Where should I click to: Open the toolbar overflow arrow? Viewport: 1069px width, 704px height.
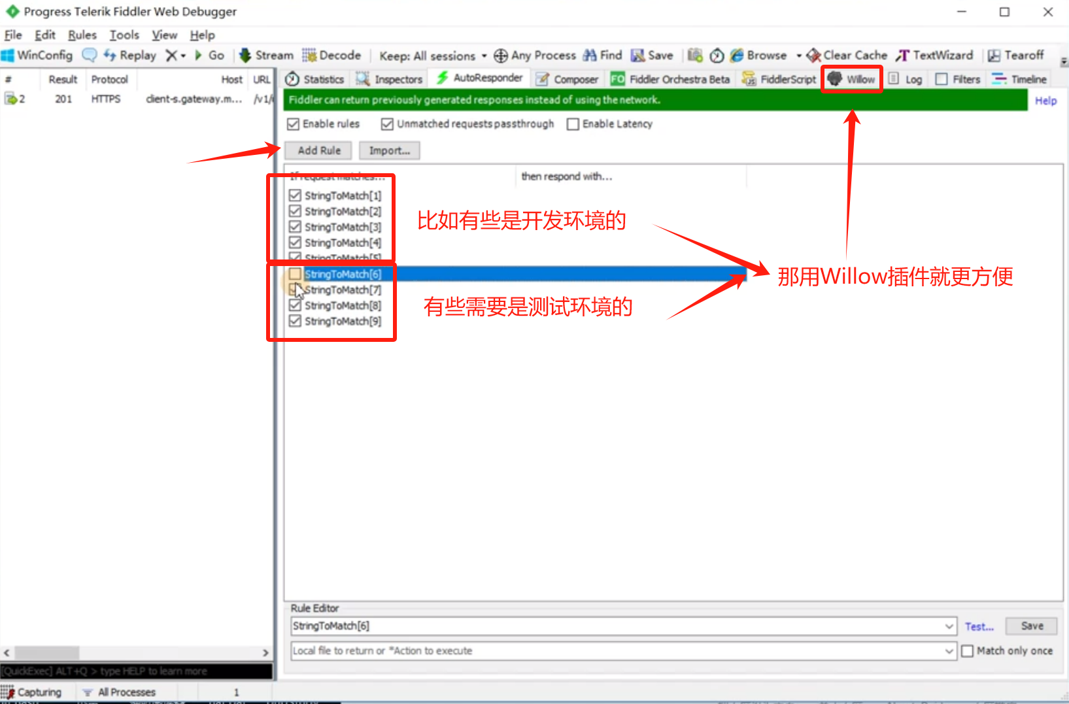click(x=1064, y=61)
